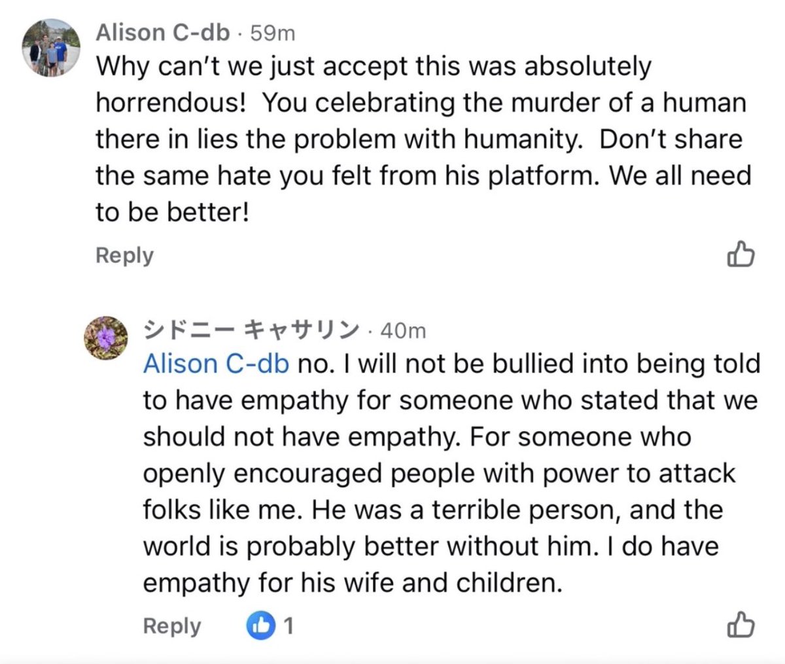Open the 59m comment timestamp

tap(273, 33)
